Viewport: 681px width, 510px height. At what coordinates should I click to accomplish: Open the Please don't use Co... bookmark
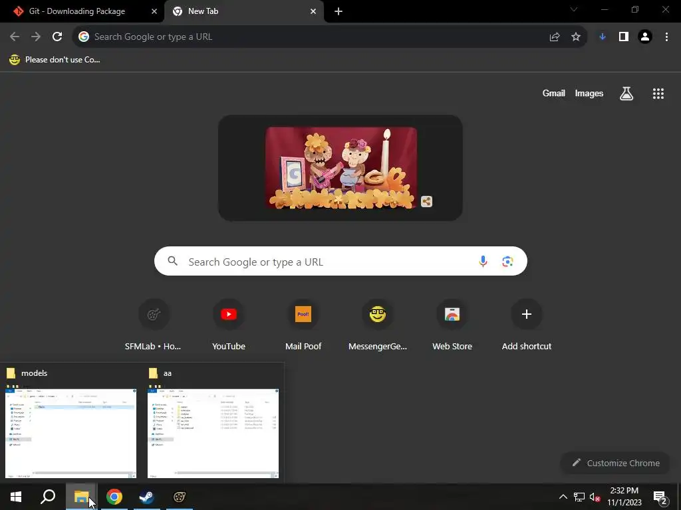(x=55, y=60)
